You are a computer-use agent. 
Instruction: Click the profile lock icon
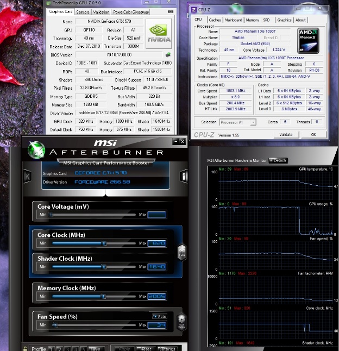25,348
